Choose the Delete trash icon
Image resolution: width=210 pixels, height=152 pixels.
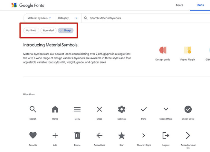77,135
